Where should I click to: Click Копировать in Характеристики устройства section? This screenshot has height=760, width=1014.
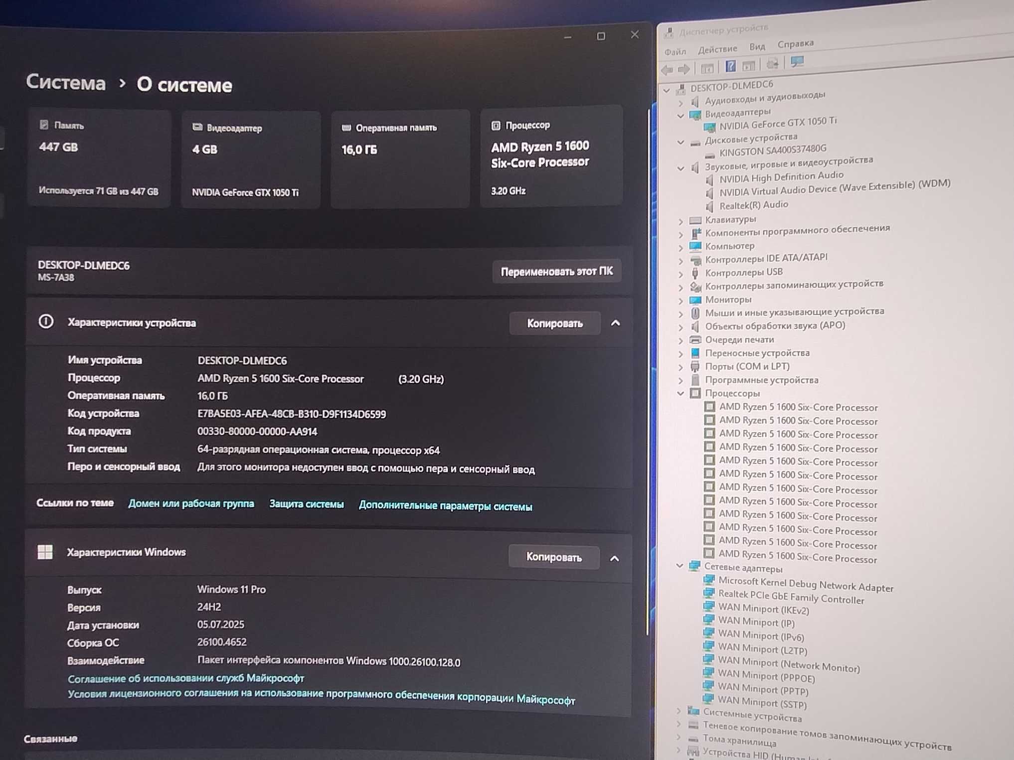tap(554, 323)
